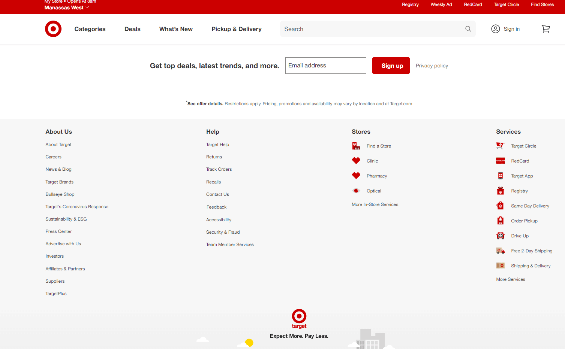Open the Accessibility link
The image size is (565, 349).
tap(219, 220)
